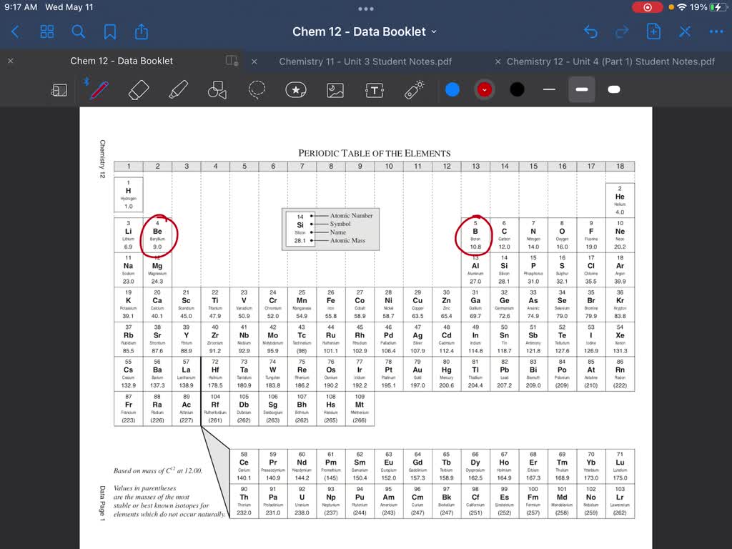Image resolution: width=732 pixels, height=549 pixels.
Task: Select the Image insert tool
Action: click(335, 90)
